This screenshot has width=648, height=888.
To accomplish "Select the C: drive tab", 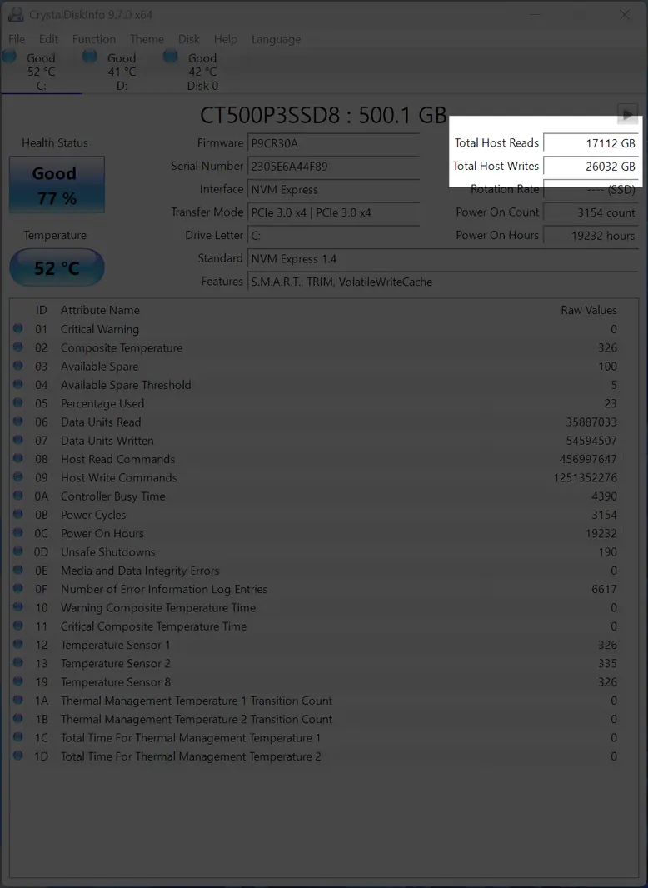I will [42, 72].
